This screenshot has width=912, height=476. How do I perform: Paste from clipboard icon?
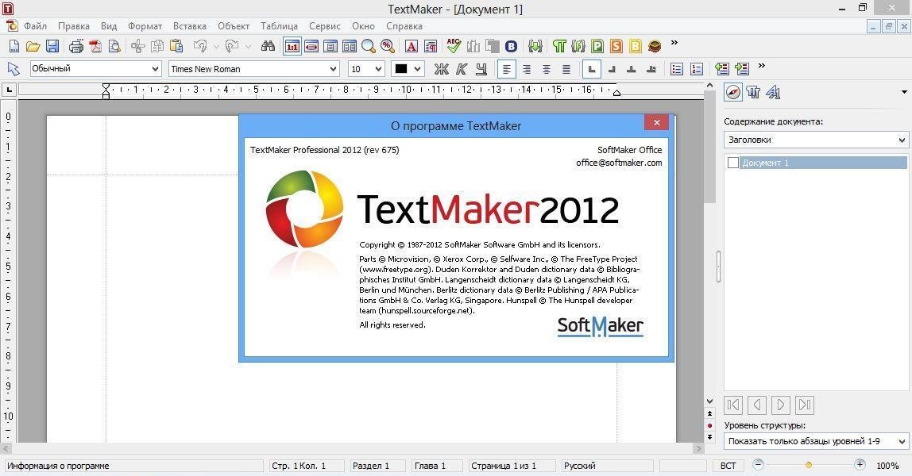pyautogui.click(x=176, y=46)
